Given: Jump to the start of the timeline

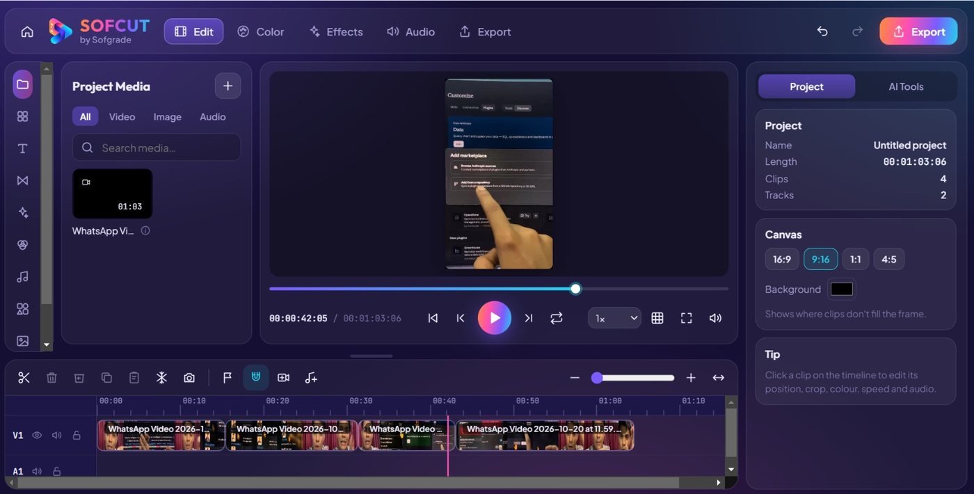Looking at the screenshot, I should pos(433,318).
